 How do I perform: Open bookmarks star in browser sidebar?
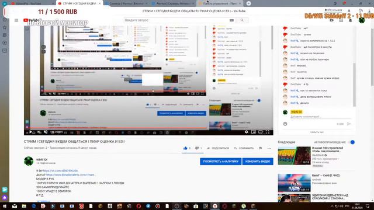pos(5,27)
